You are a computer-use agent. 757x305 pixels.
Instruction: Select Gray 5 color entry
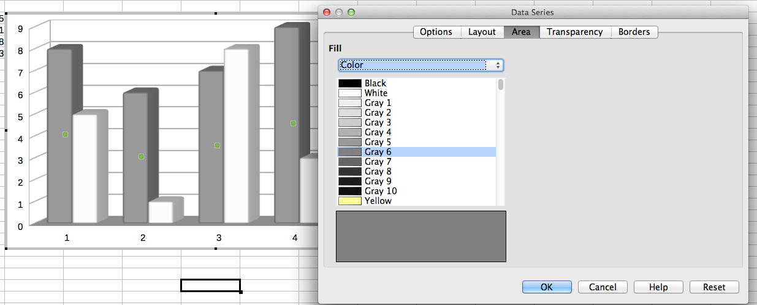417,142
